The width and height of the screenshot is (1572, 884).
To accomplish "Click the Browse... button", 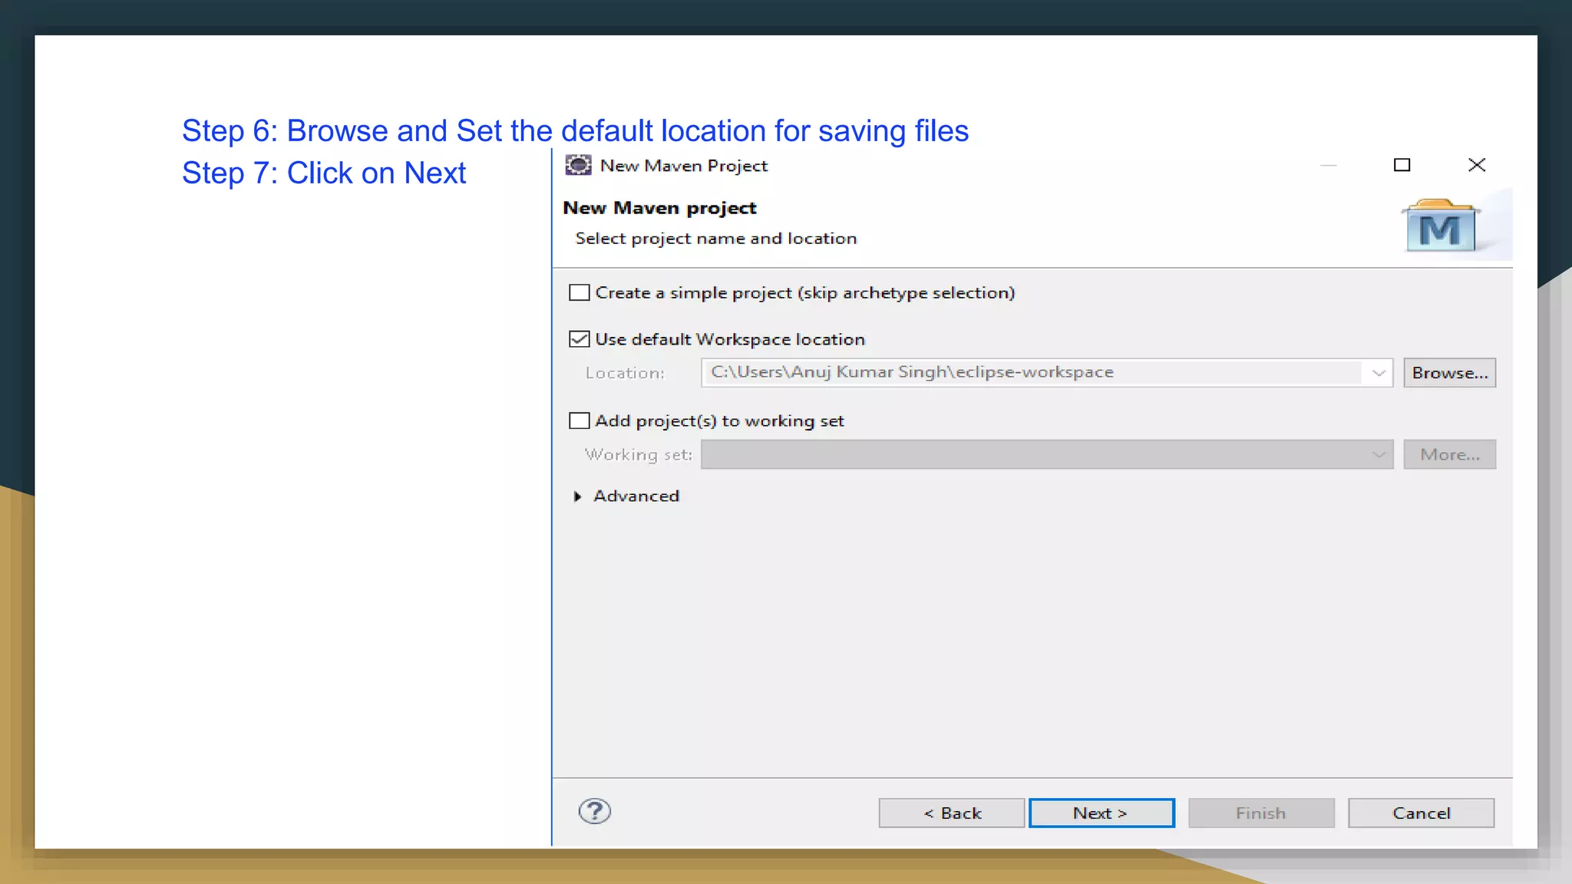I will (x=1449, y=373).
